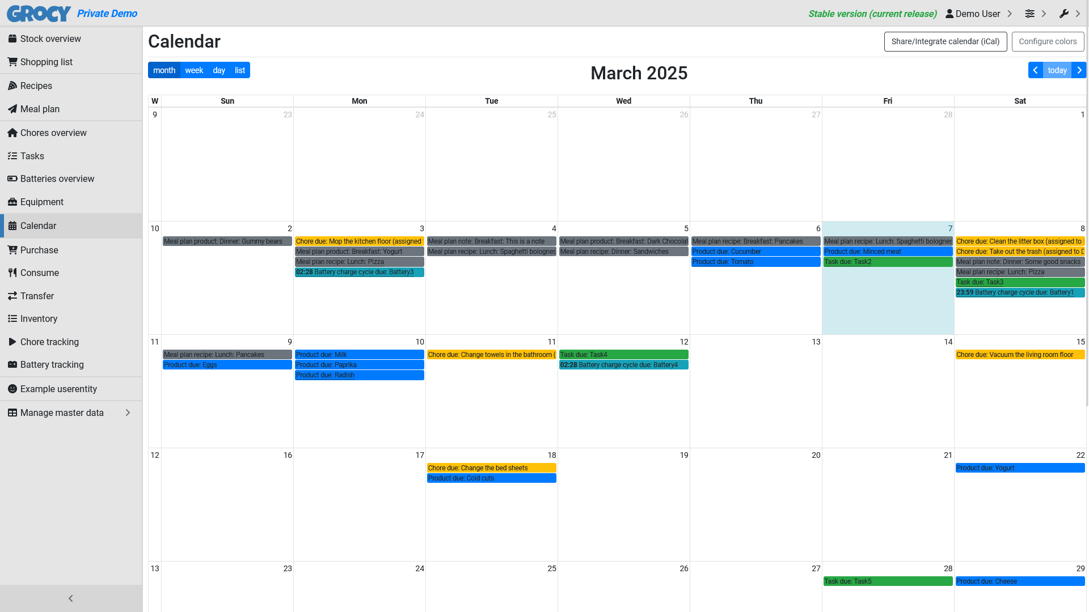The height and width of the screenshot is (612, 1089).
Task: Click the Consume utensils icon
Action: 12,273
